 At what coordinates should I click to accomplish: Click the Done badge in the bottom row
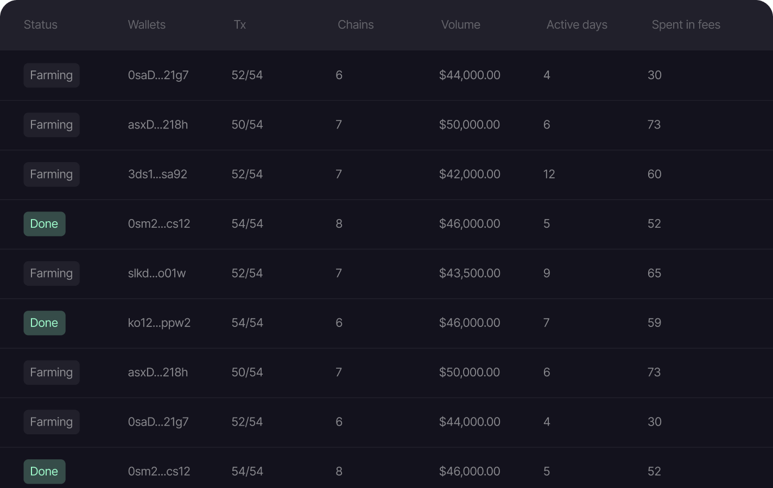[x=45, y=472]
